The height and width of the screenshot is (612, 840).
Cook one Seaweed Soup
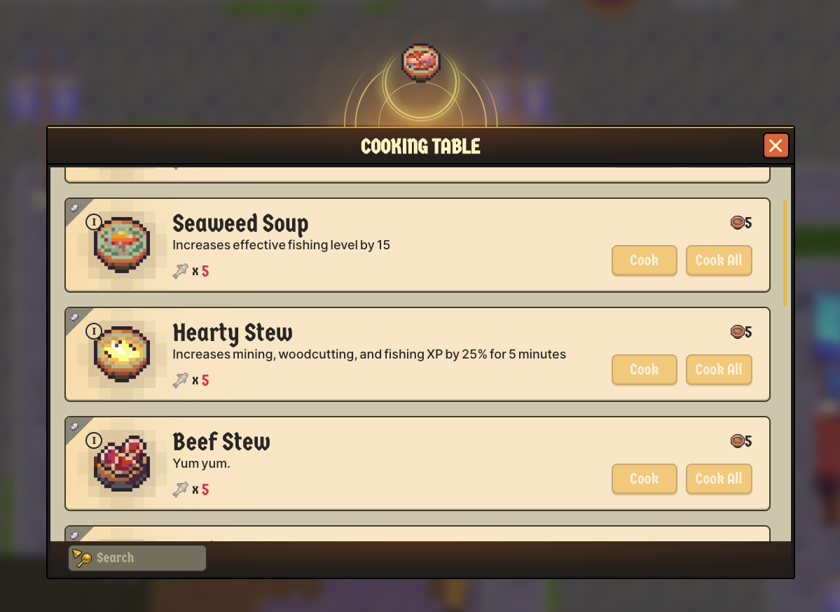coord(645,260)
